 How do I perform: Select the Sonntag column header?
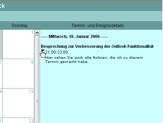pyautogui.click(x=20, y=26)
